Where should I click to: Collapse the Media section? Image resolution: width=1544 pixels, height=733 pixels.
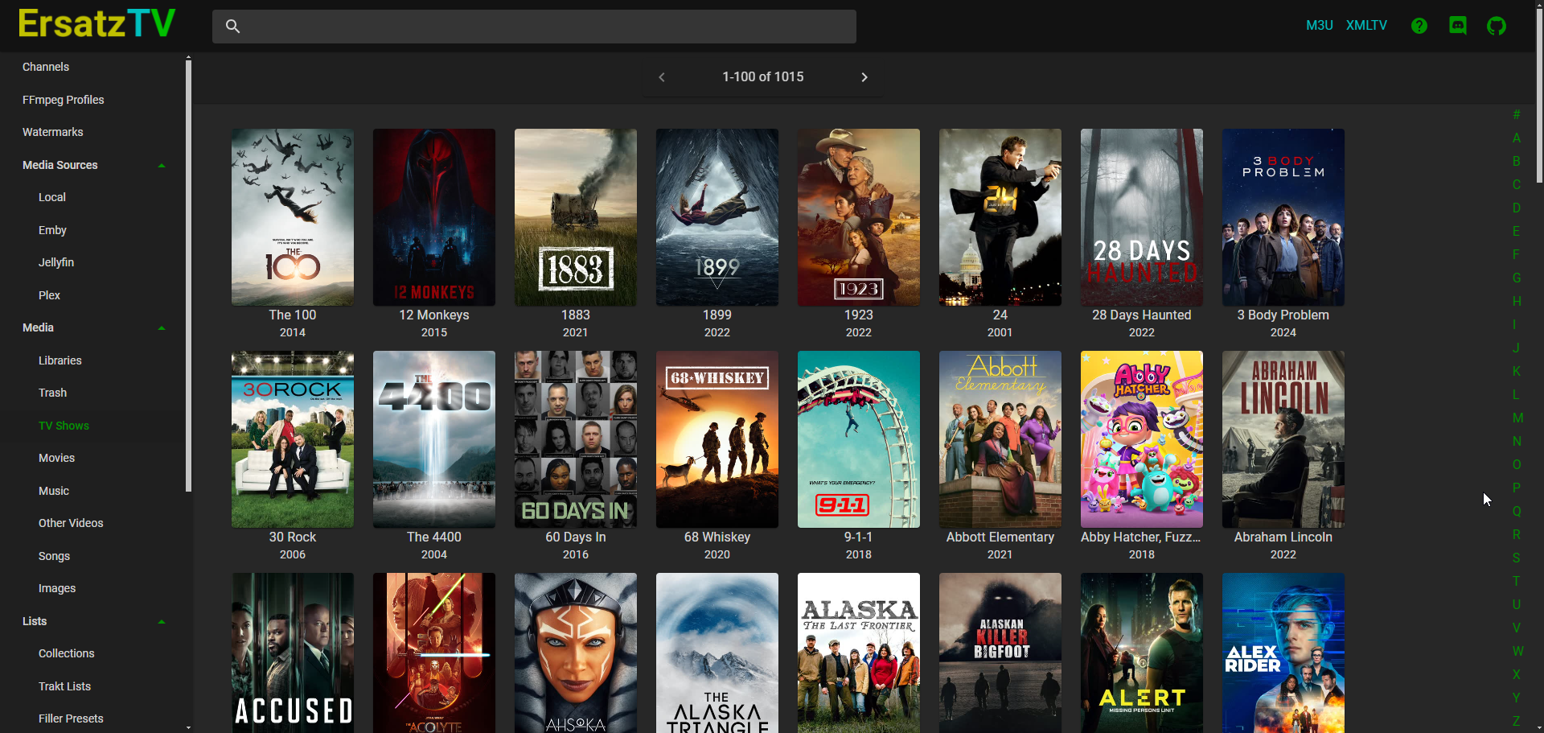point(162,328)
